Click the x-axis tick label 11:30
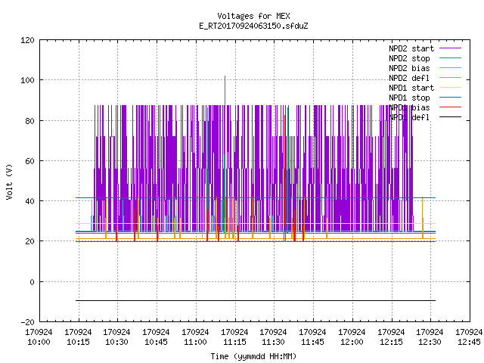The width and height of the screenshot is (484, 363). point(273,342)
